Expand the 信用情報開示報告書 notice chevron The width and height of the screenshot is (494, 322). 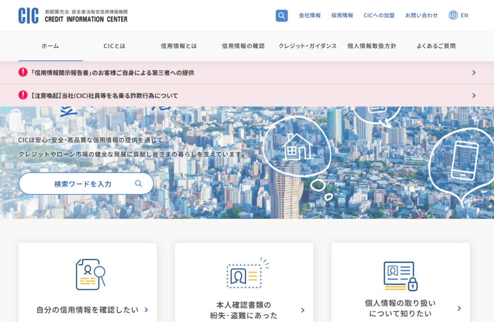click(474, 73)
